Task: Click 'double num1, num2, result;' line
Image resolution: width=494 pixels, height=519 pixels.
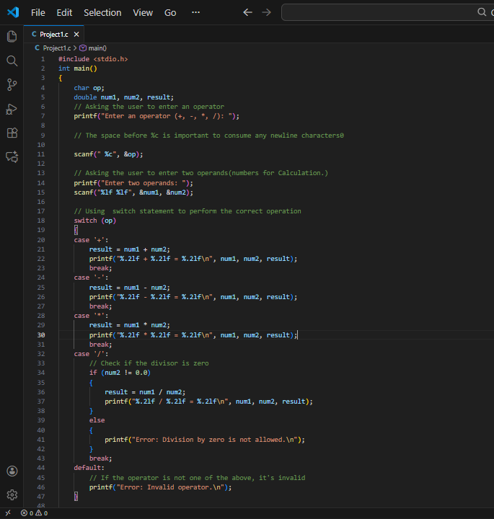Action: pyautogui.click(x=123, y=97)
